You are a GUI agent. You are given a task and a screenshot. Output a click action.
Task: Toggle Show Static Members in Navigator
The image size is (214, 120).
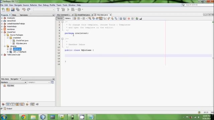pyautogui.click(x=13, y=104)
